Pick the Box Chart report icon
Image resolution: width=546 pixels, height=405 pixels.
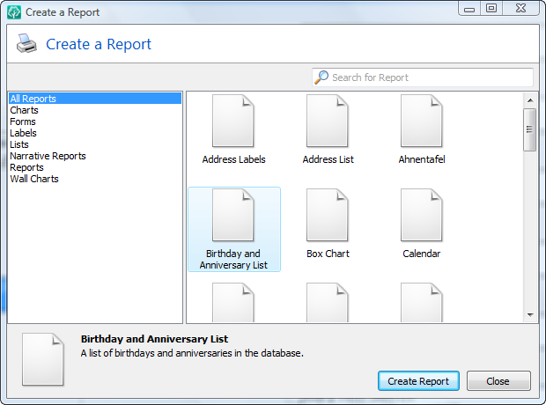click(328, 215)
